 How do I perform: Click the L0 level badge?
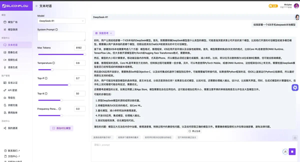point(273,6)
